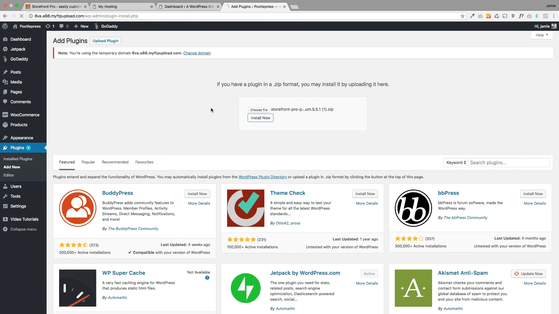Switch to the Popular plugins tab
This screenshot has width=559, height=314.
click(x=88, y=162)
